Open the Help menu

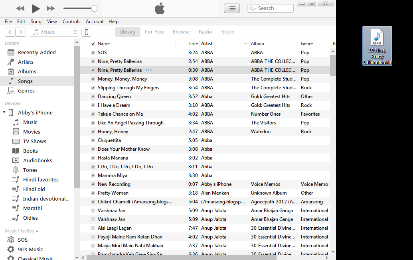click(113, 22)
